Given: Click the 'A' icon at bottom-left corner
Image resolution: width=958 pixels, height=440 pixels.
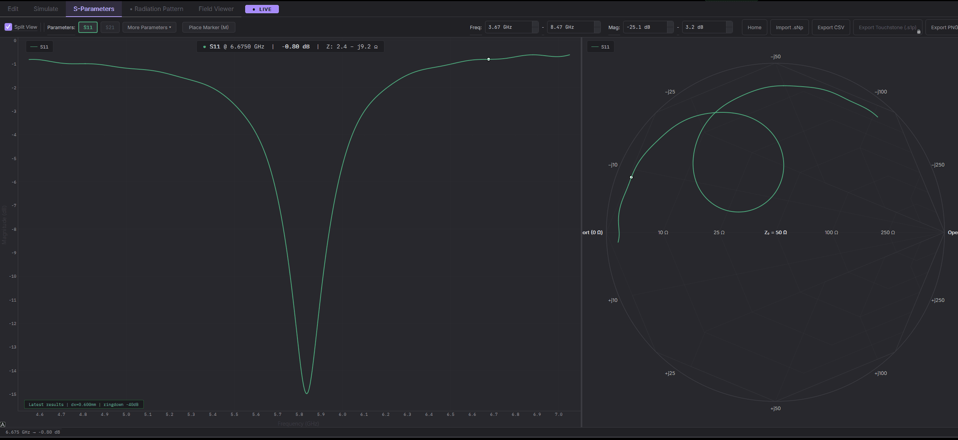Looking at the screenshot, I should point(3,424).
